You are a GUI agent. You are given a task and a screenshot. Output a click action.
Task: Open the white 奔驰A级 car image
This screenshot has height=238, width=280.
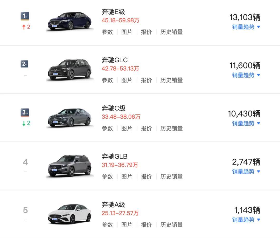69,214
